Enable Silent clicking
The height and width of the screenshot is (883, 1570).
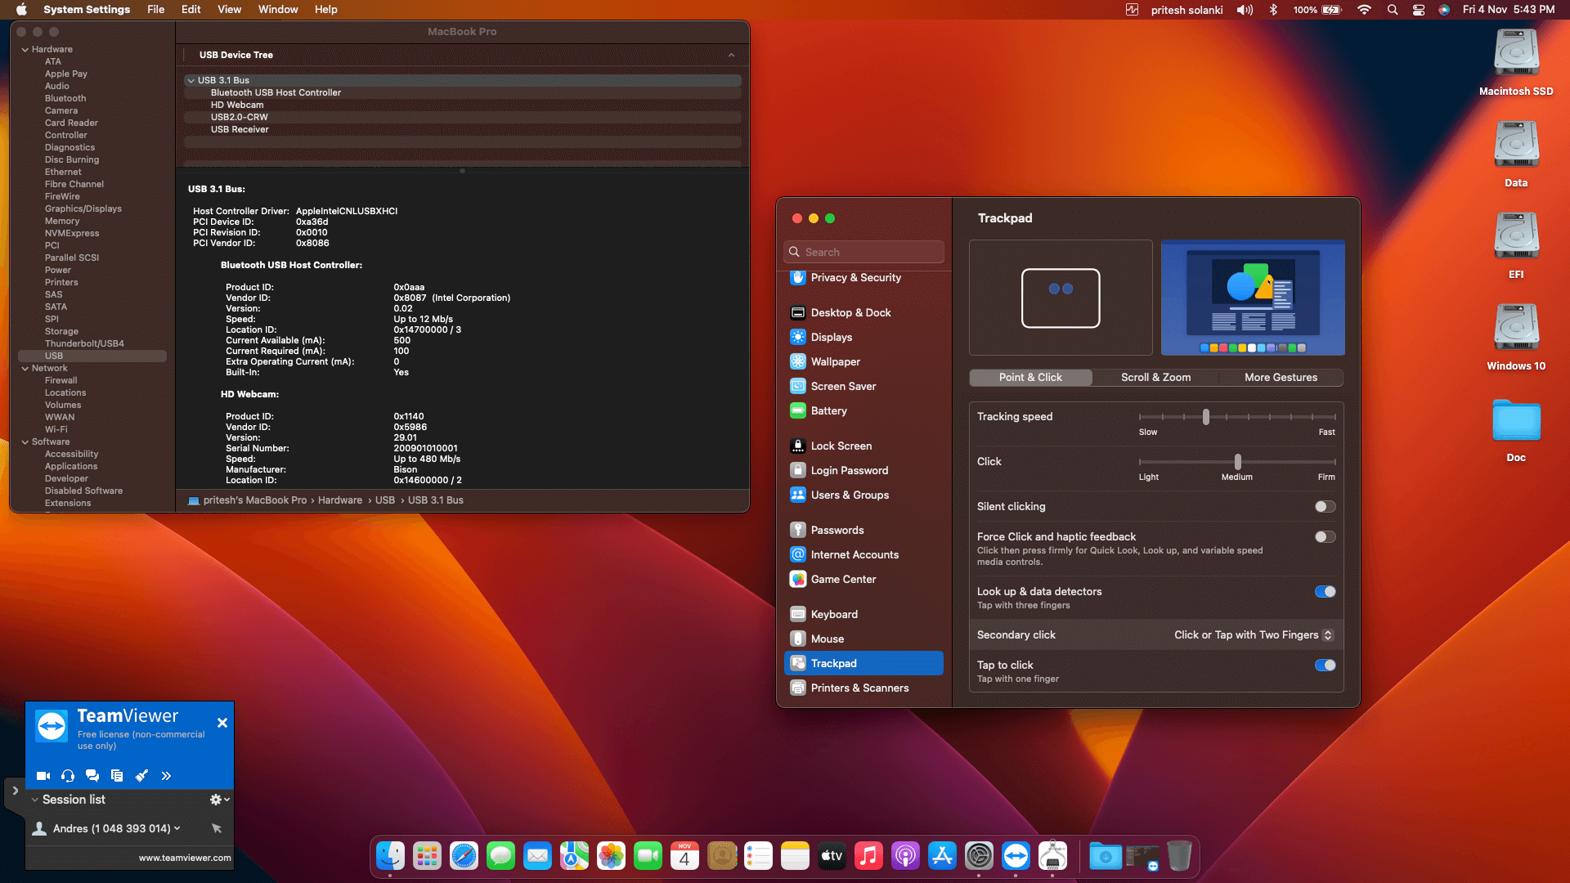(x=1324, y=506)
